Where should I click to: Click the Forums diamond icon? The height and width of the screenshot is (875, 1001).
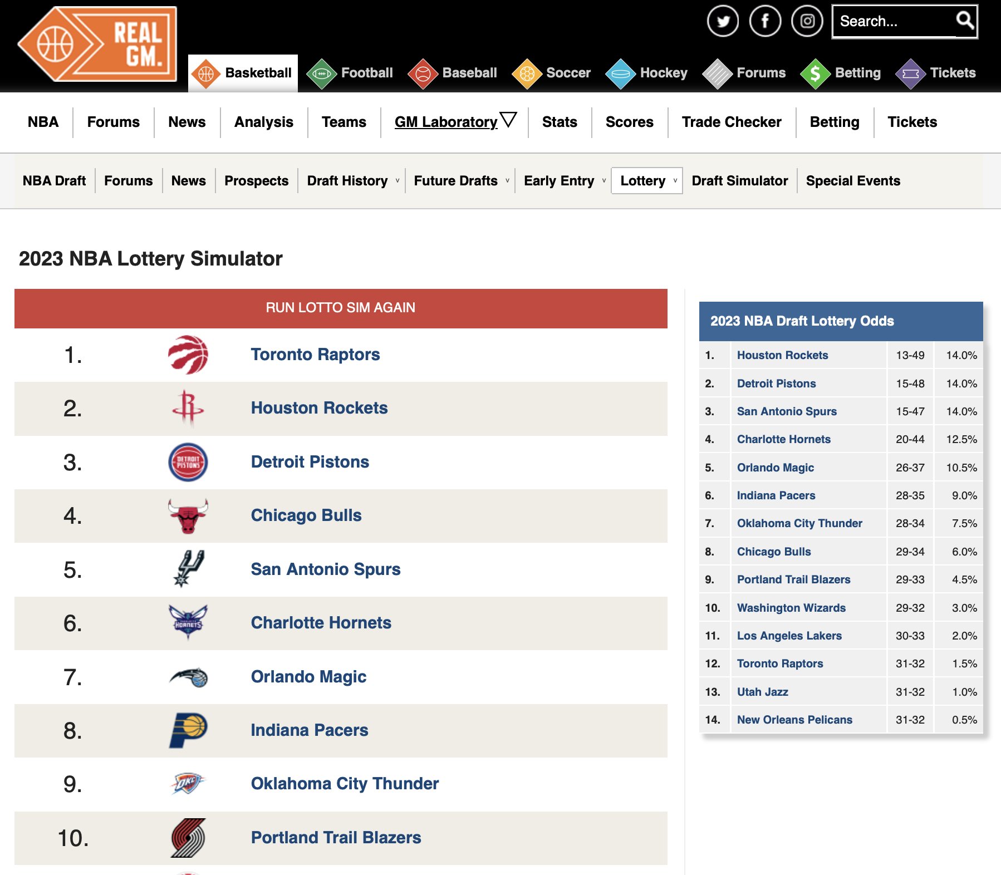[x=717, y=73]
